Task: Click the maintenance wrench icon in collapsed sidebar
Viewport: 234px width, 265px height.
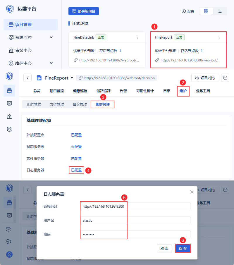Action: click(x=9, y=129)
